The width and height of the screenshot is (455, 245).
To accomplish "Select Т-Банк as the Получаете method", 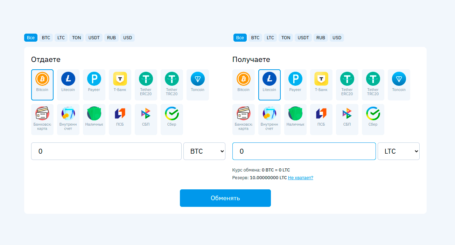I will click(x=321, y=85).
